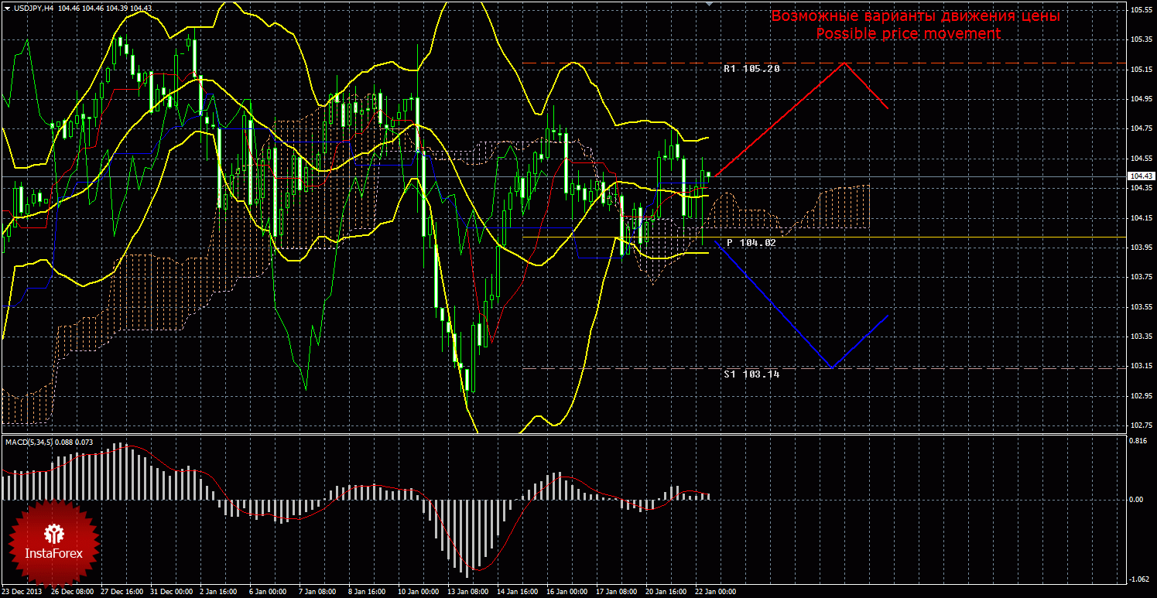
Task: Click the InstaForex logo
Action: 53,542
